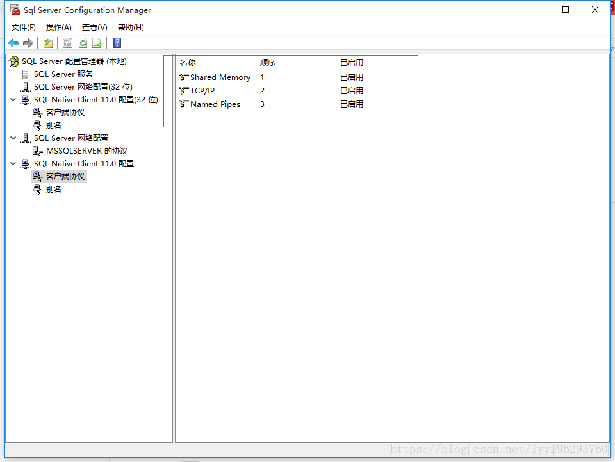Click order value 1 for Shared Memory
Viewport: 615px width, 462px height.
point(262,77)
